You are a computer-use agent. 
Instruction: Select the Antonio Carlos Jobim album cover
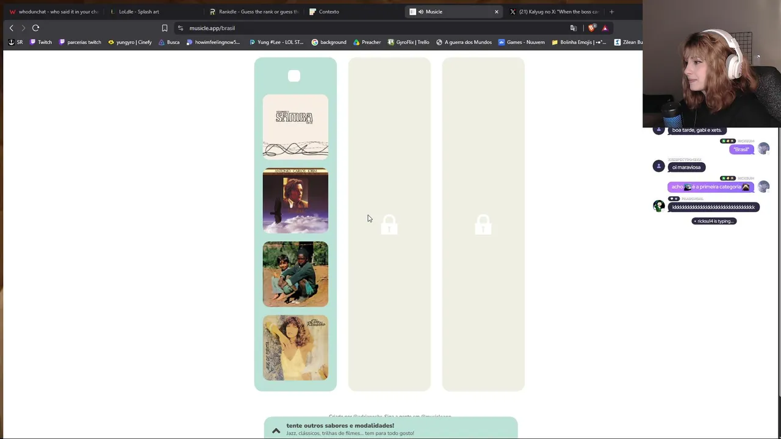click(x=295, y=201)
